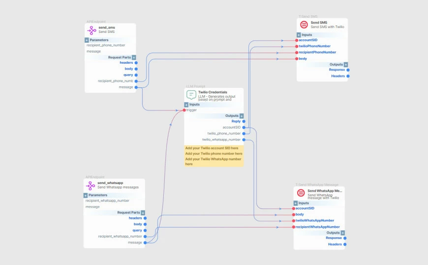Click accountSID input port on Send SMS
The image size is (428, 265).
click(x=297, y=40)
